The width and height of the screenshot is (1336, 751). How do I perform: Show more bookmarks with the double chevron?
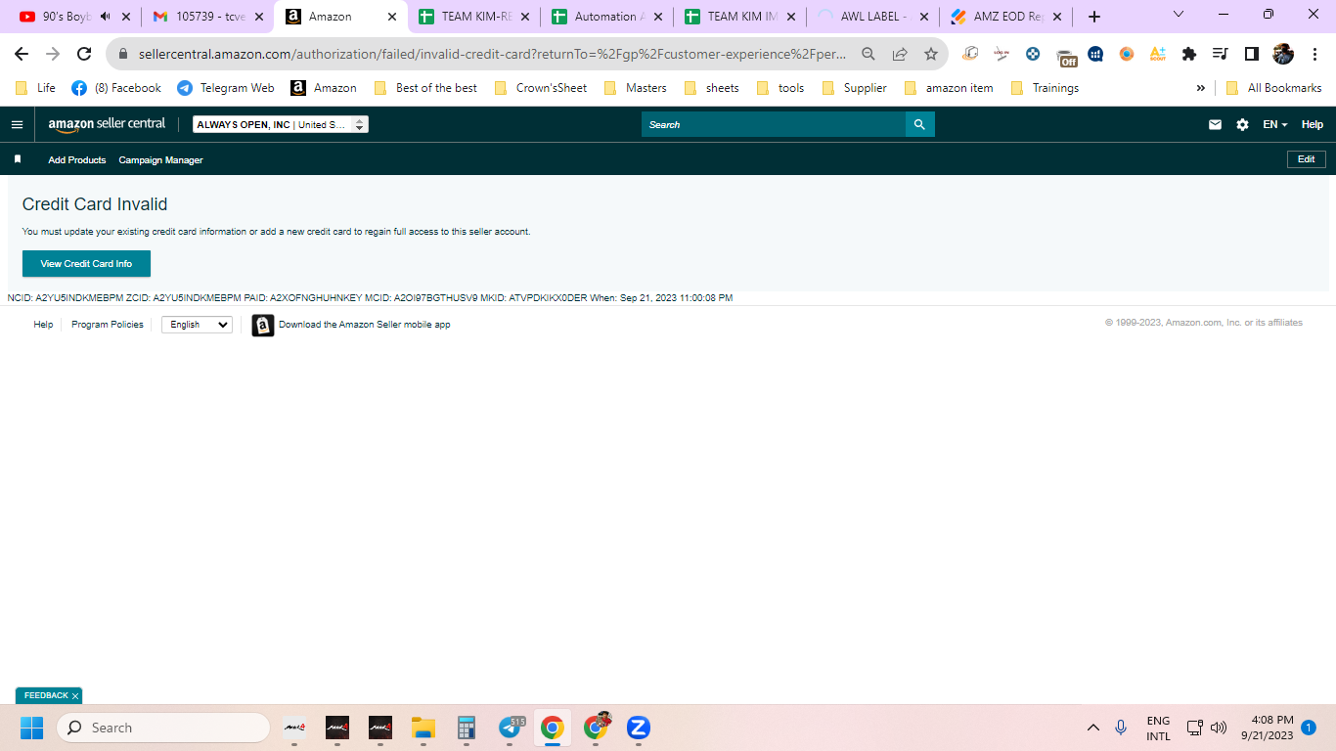(1201, 88)
